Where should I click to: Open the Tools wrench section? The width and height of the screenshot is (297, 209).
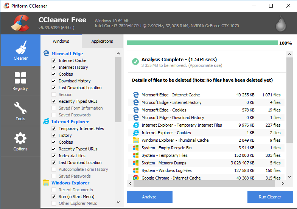(20, 111)
